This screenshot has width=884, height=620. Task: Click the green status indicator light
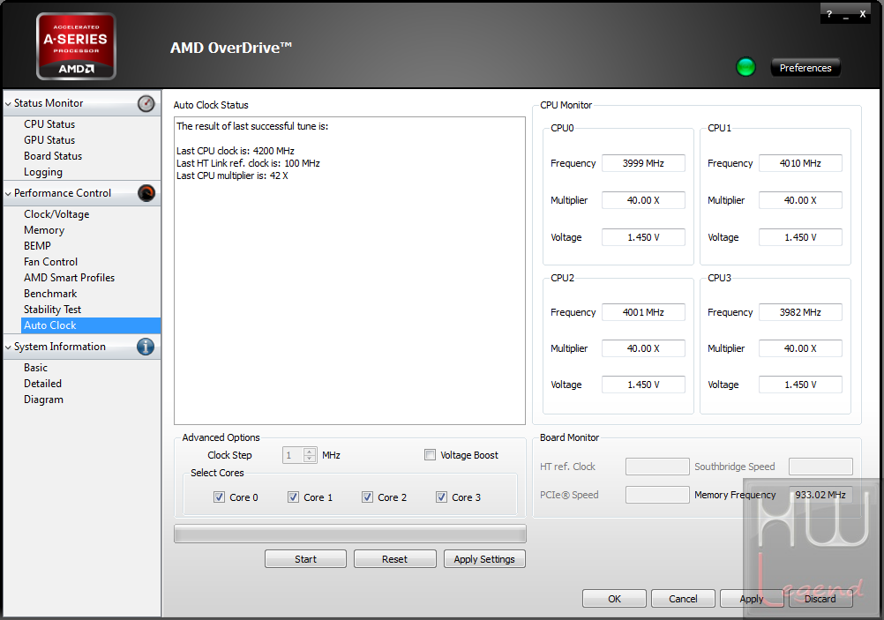[x=745, y=67]
